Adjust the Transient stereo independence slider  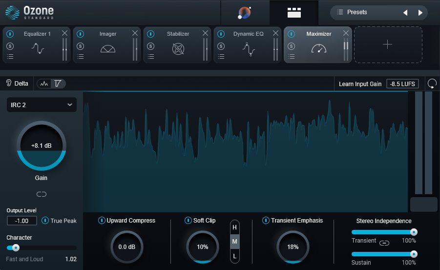click(384, 232)
